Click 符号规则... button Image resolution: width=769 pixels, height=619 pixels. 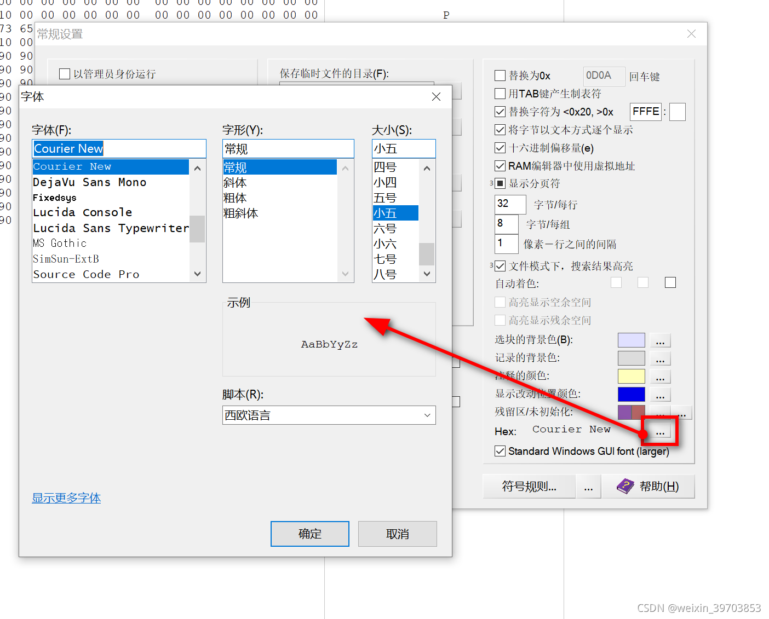click(529, 486)
